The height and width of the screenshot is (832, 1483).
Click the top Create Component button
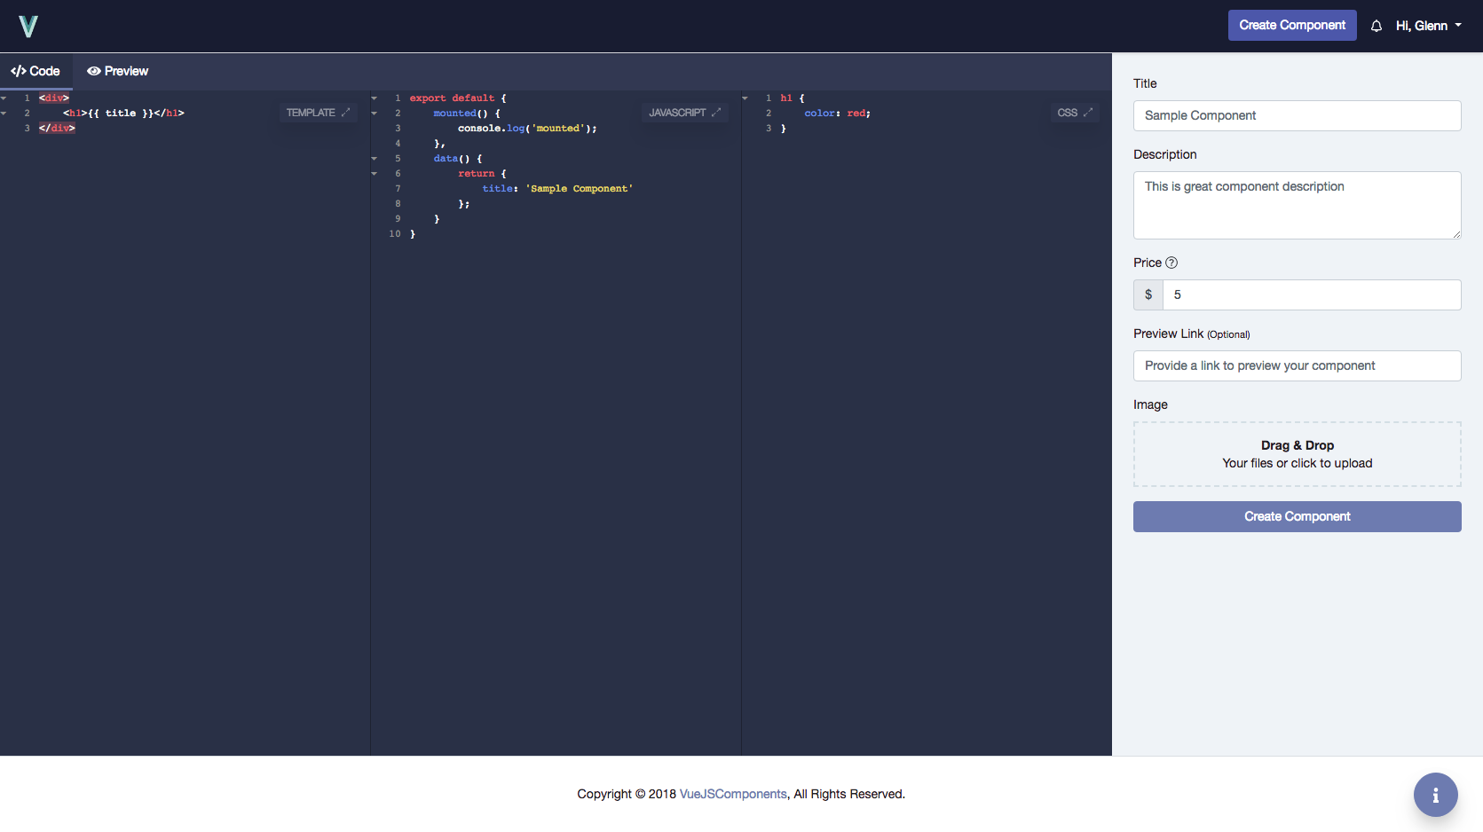pyautogui.click(x=1292, y=25)
